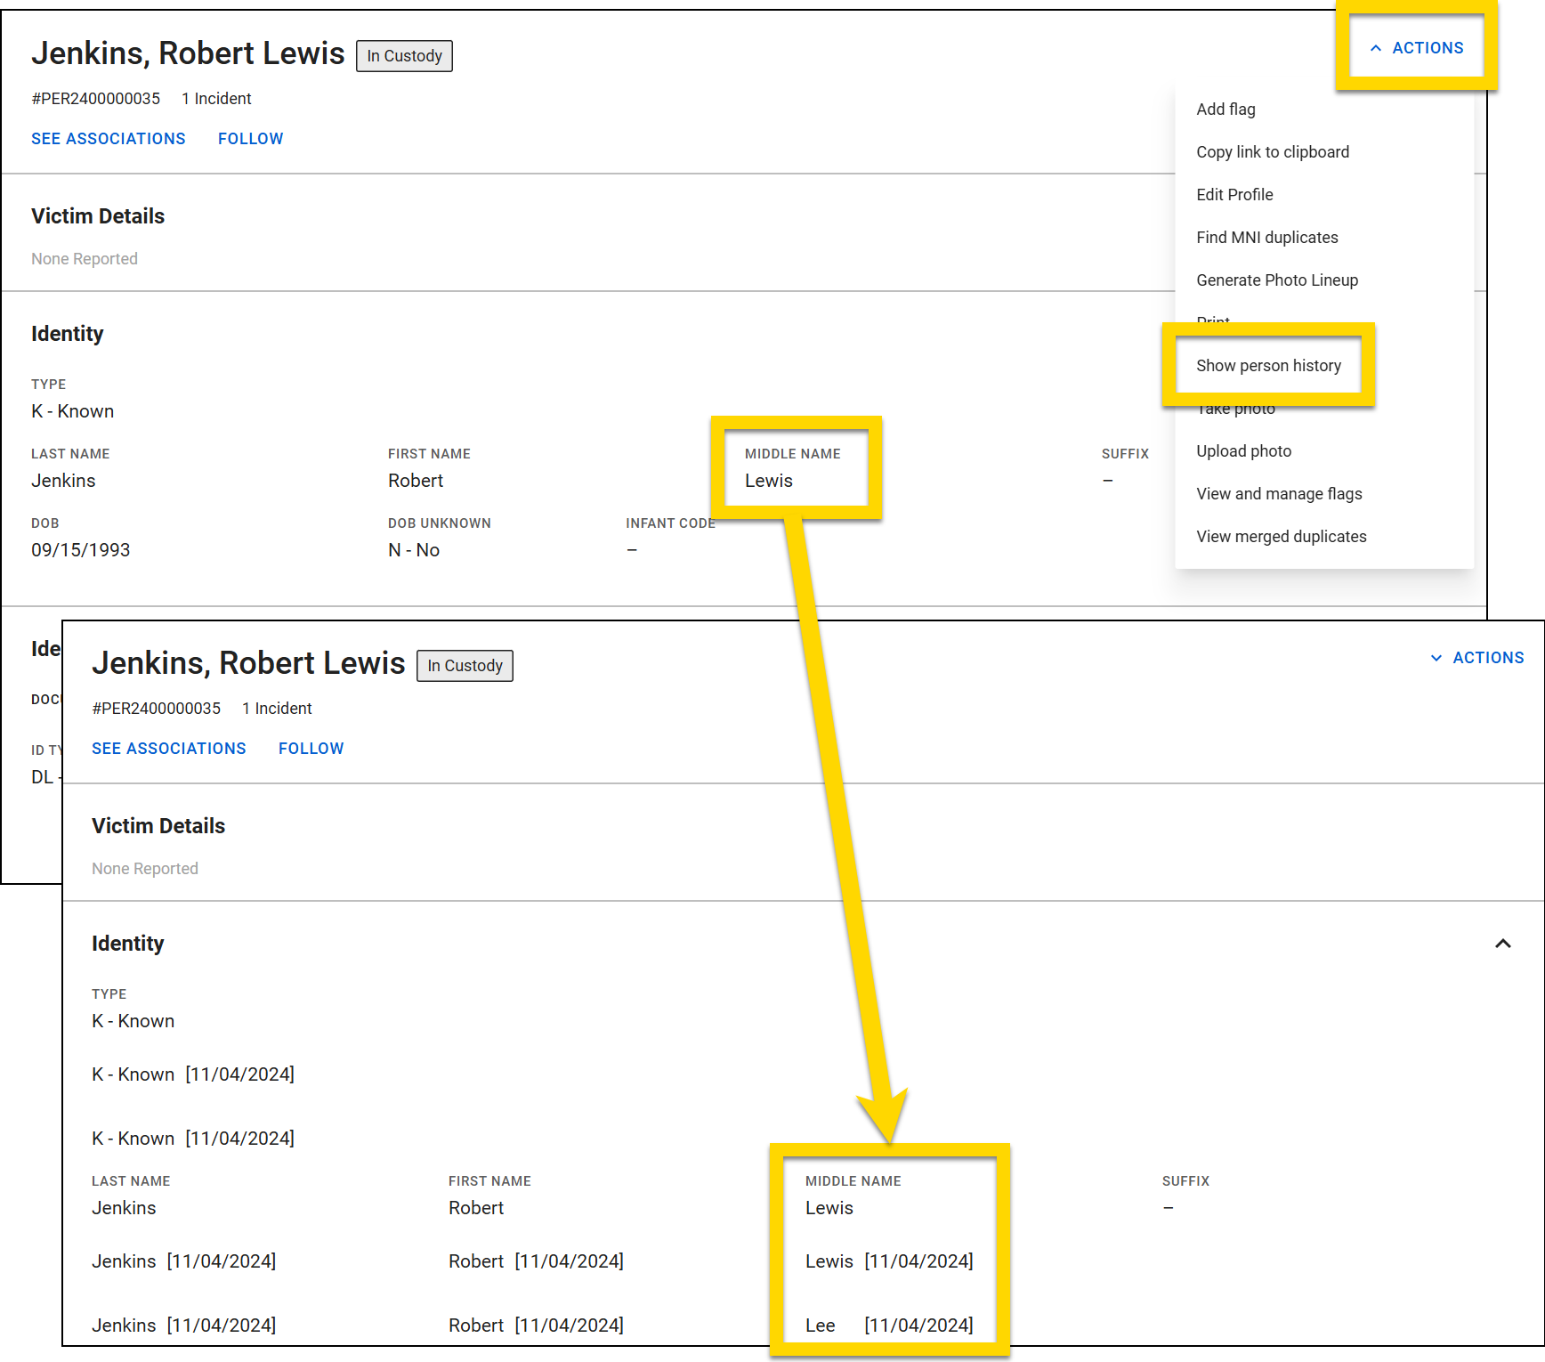Select Take photo option

click(1236, 408)
